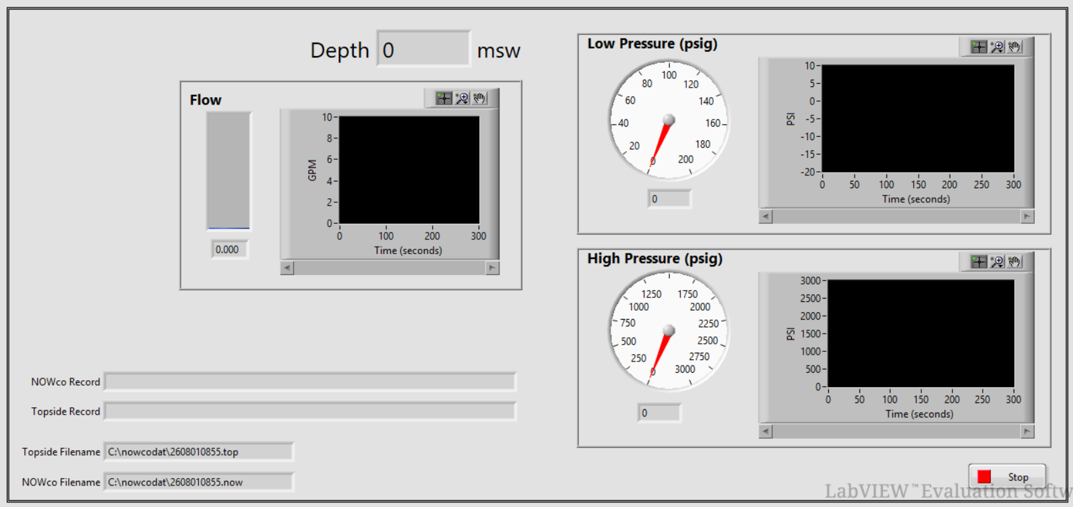Click High Pressure graph scrollbar left arrow
Viewport: 1073px width, 507px height.
coord(766,431)
